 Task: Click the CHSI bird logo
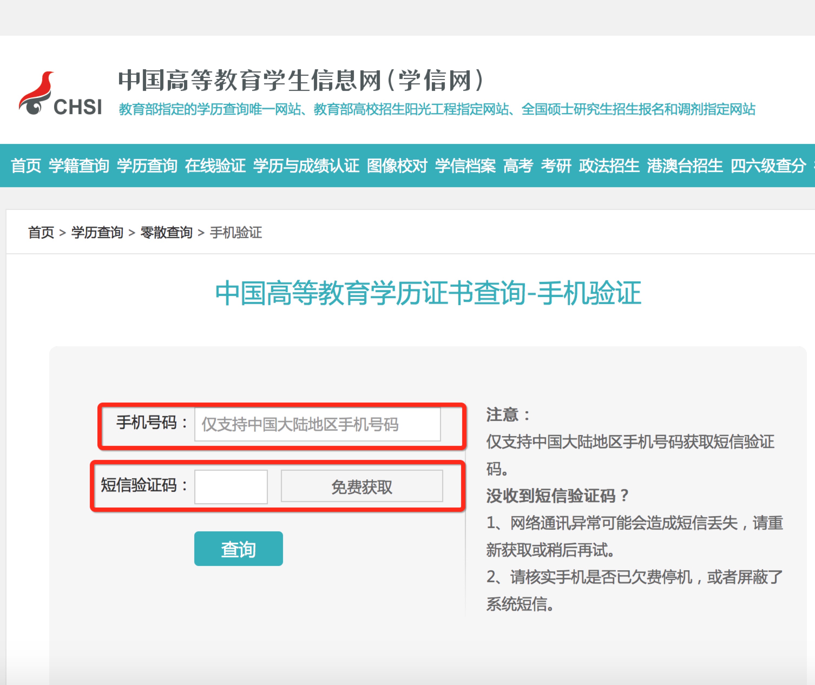[x=61, y=94]
